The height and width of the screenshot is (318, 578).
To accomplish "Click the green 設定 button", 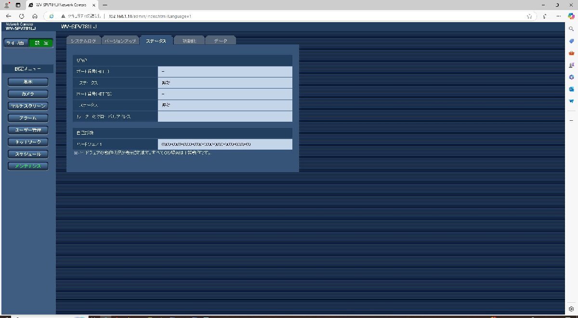I will [x=40, y=43].
